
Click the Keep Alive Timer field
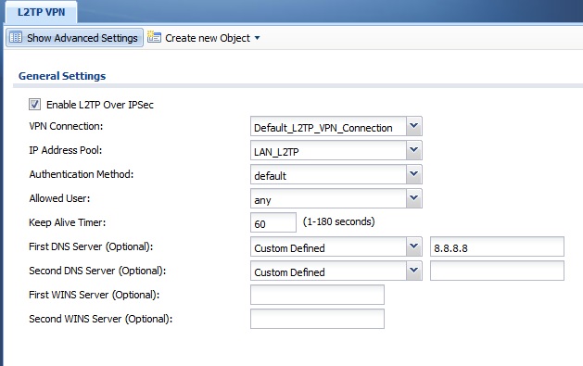[x=273, y=222]
